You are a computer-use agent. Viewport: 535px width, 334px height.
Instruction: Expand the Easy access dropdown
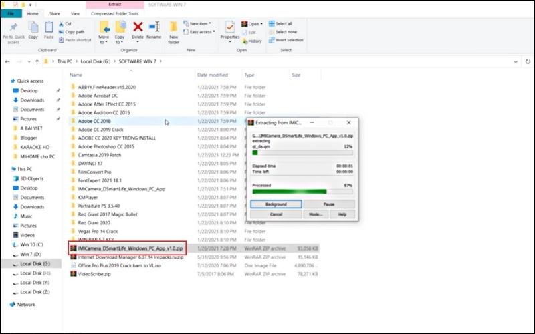point(201,32)
